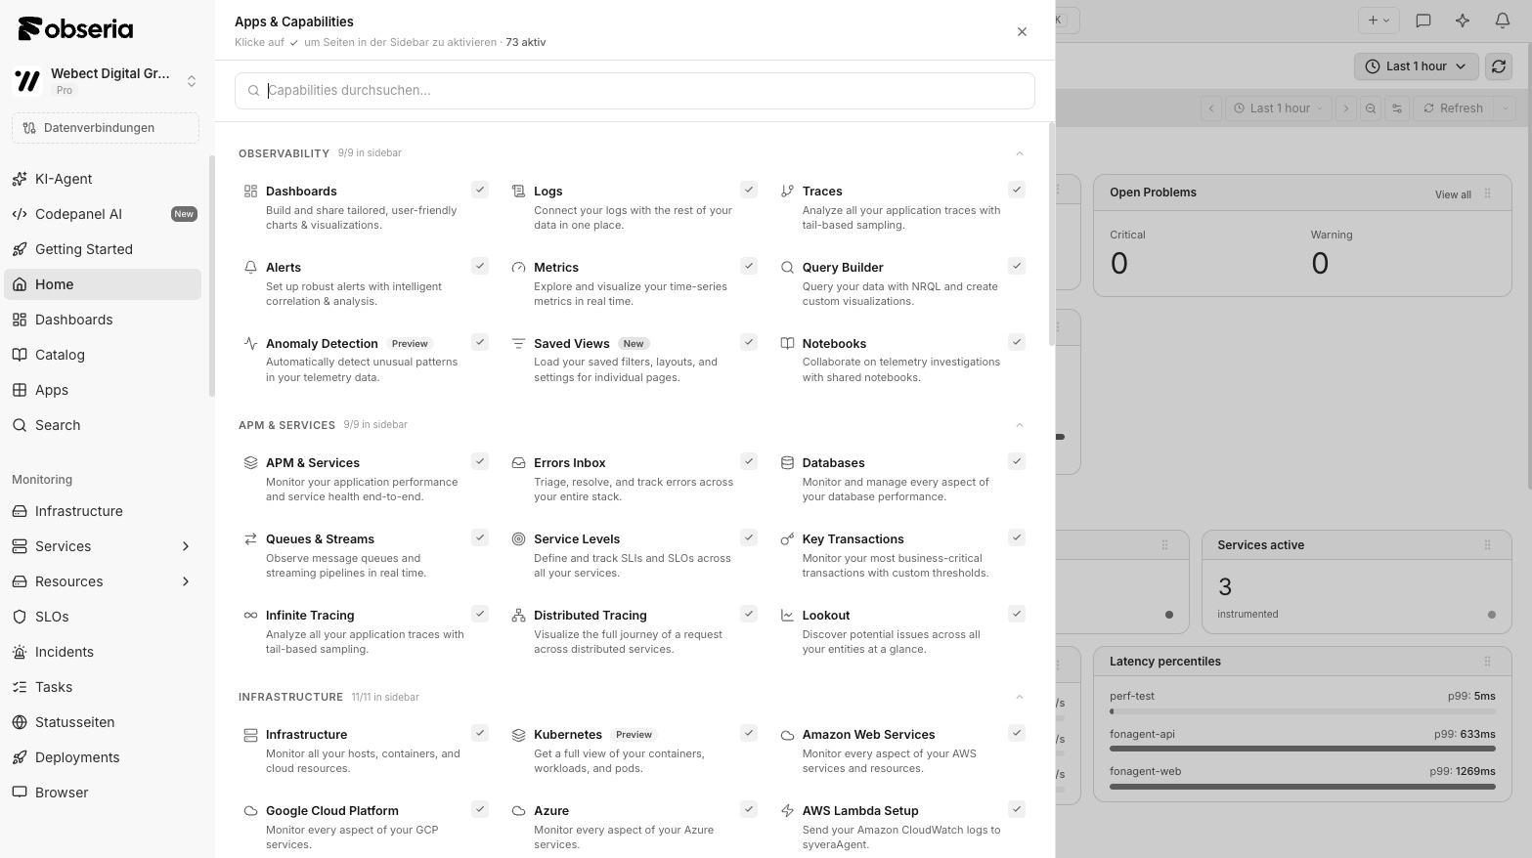Toggle the Alerts sidebar checkbox
Viewport: 1532px width, 858px height.
480,266
